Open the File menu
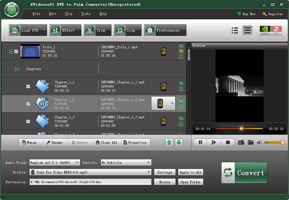The height and width of the screenshot is (200, 289). click(x=36, y=14)
